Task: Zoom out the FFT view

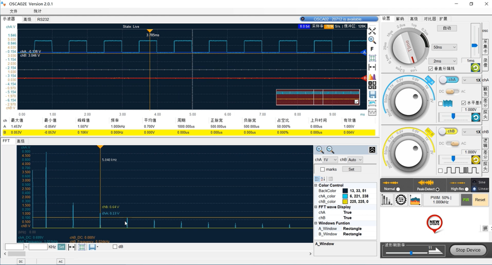Action: coord(330,150)
